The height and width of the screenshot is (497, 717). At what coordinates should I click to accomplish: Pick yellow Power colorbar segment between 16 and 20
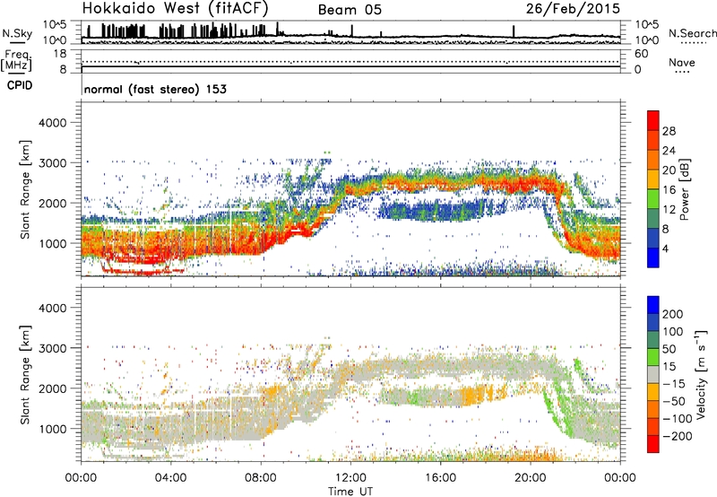[x=653, y=179]
